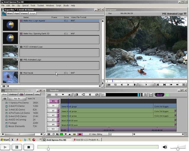
Task: Click the Composer toggle source/record icon
Action: [x=184, y=85]
